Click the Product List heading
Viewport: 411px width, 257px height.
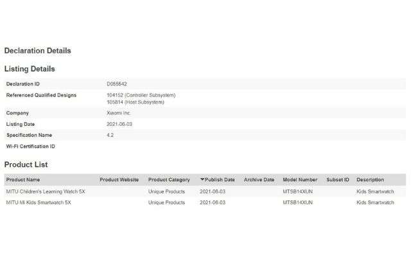(26, 164)
